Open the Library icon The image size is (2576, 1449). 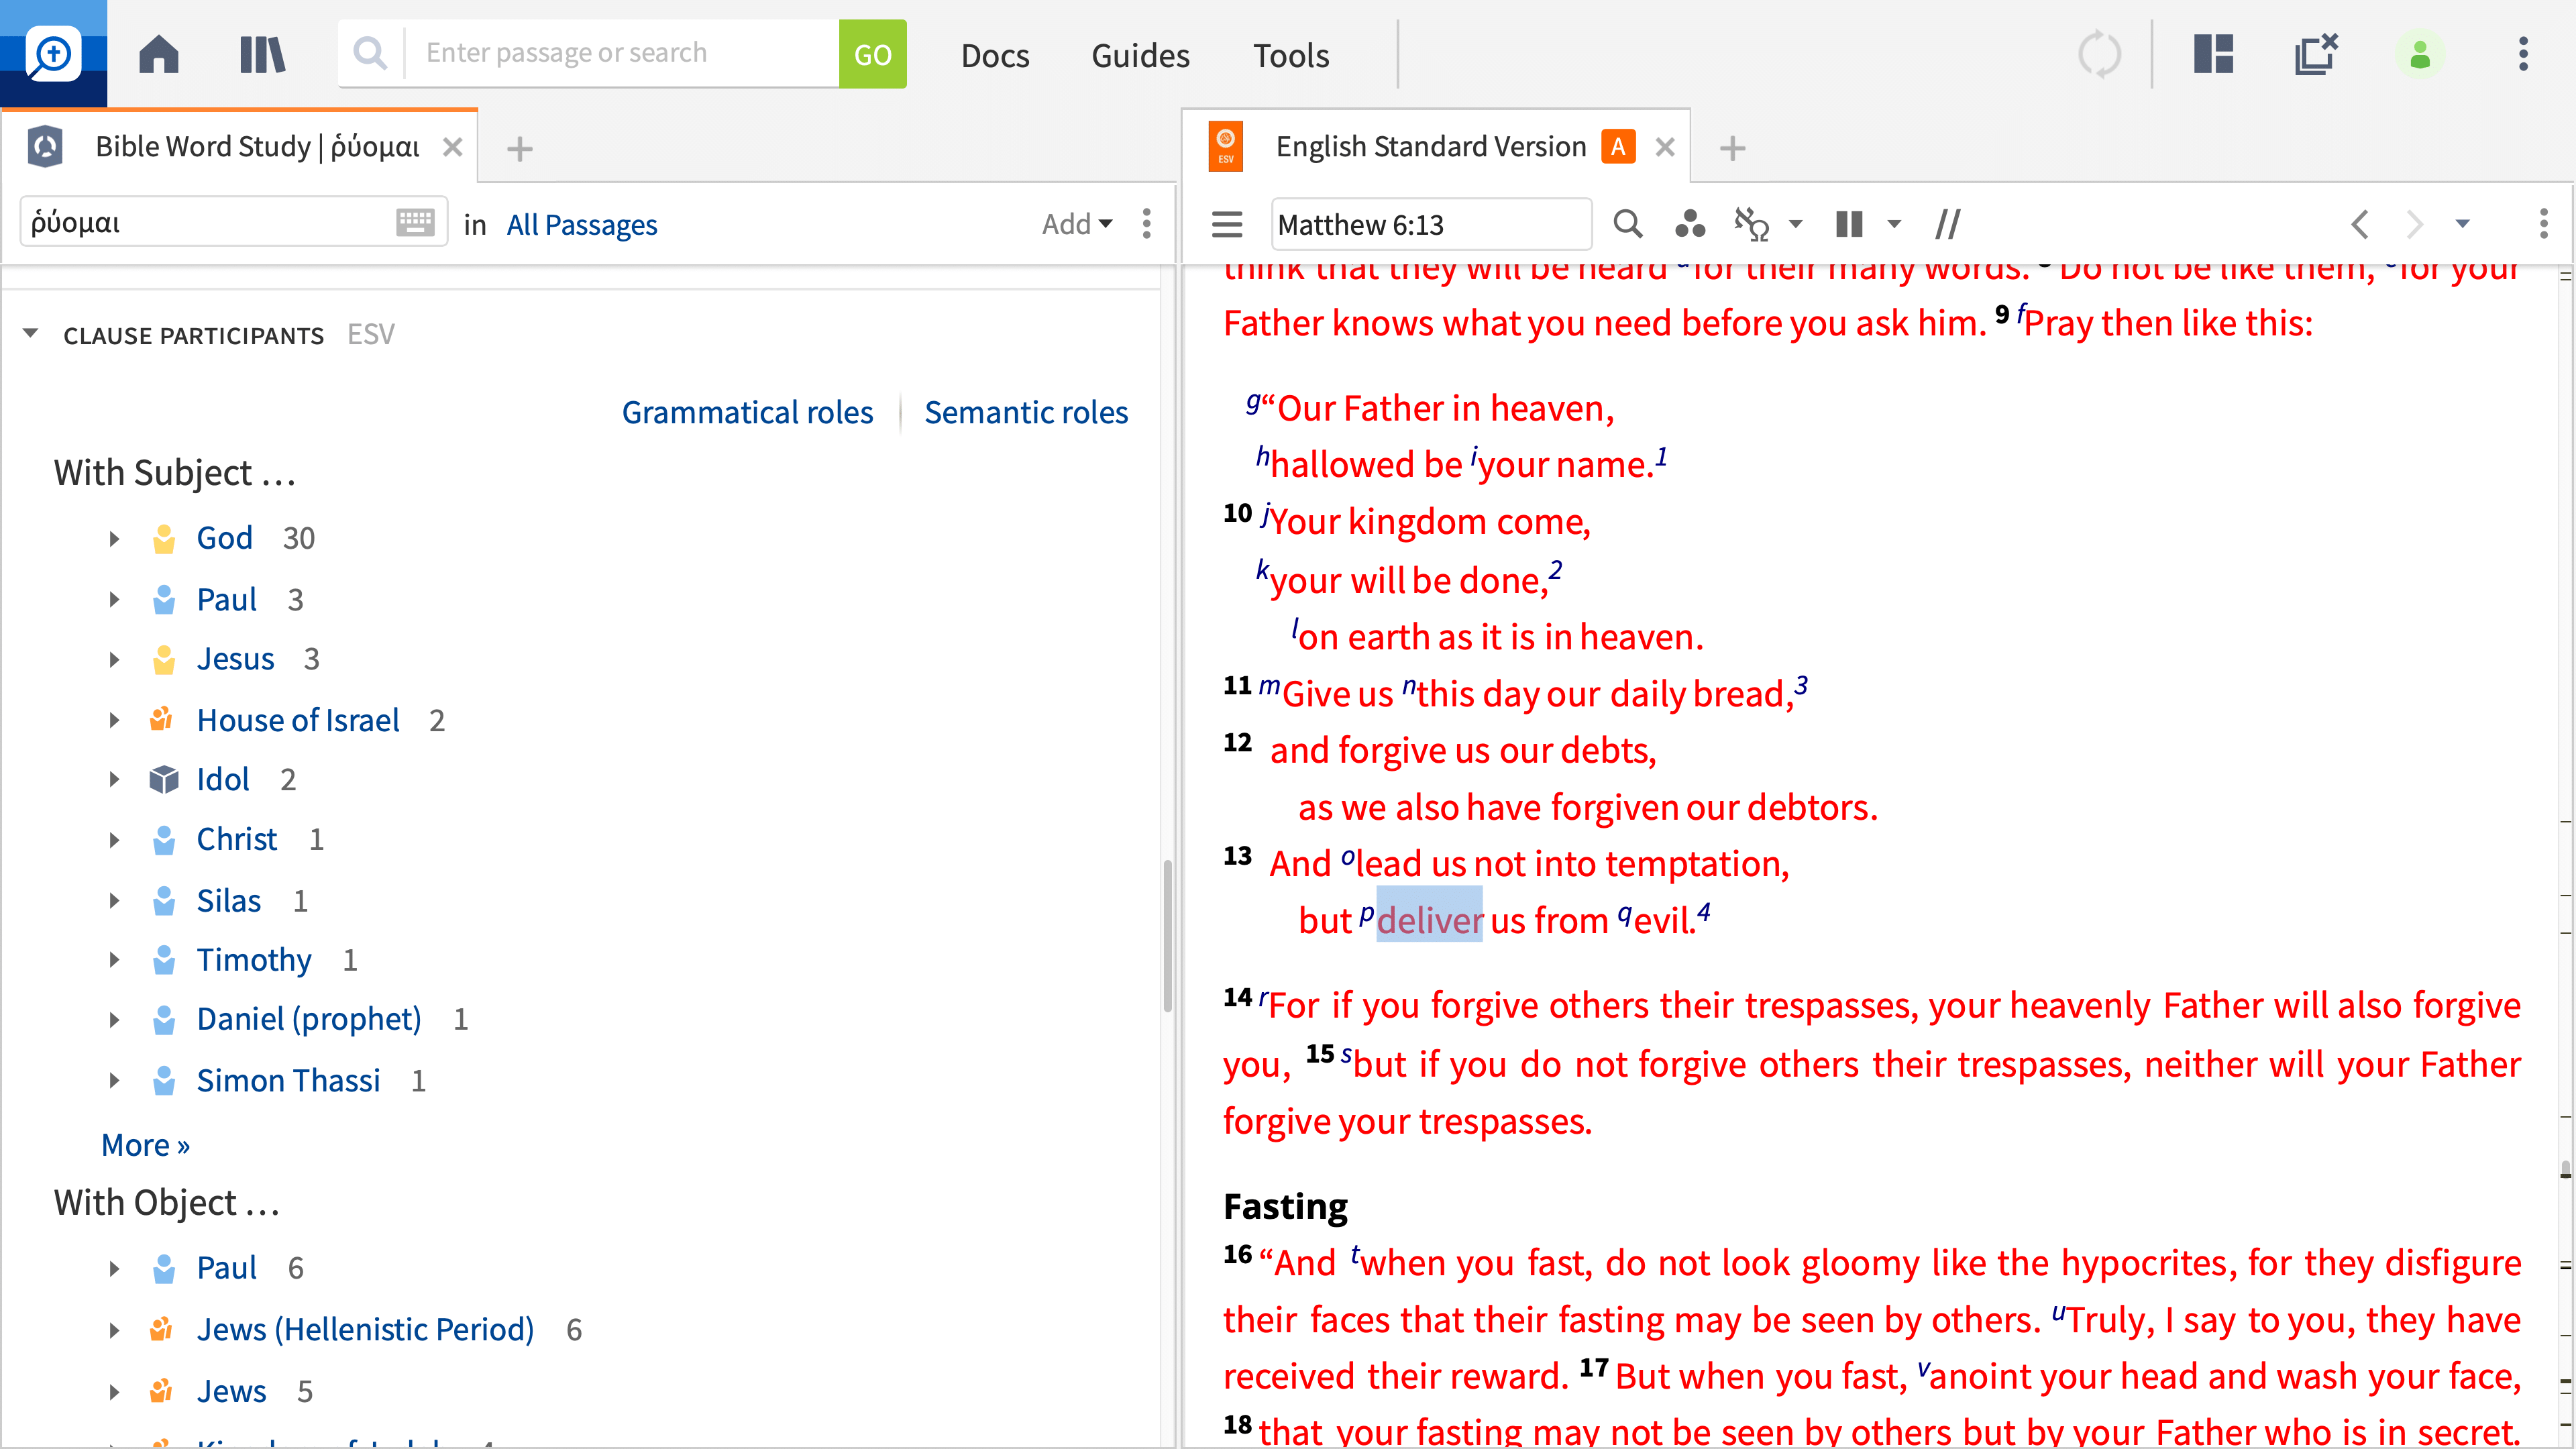(262, 54)
